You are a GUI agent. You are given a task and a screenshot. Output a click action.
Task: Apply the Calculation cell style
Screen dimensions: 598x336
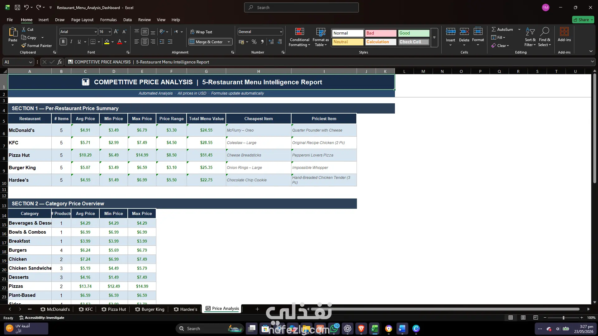coord(381,42)
